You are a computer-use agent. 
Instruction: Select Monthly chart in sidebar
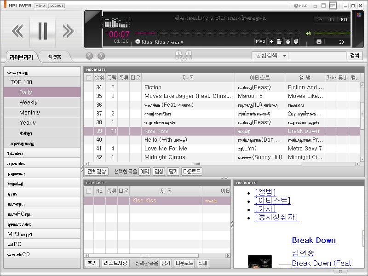coord(42,112)
